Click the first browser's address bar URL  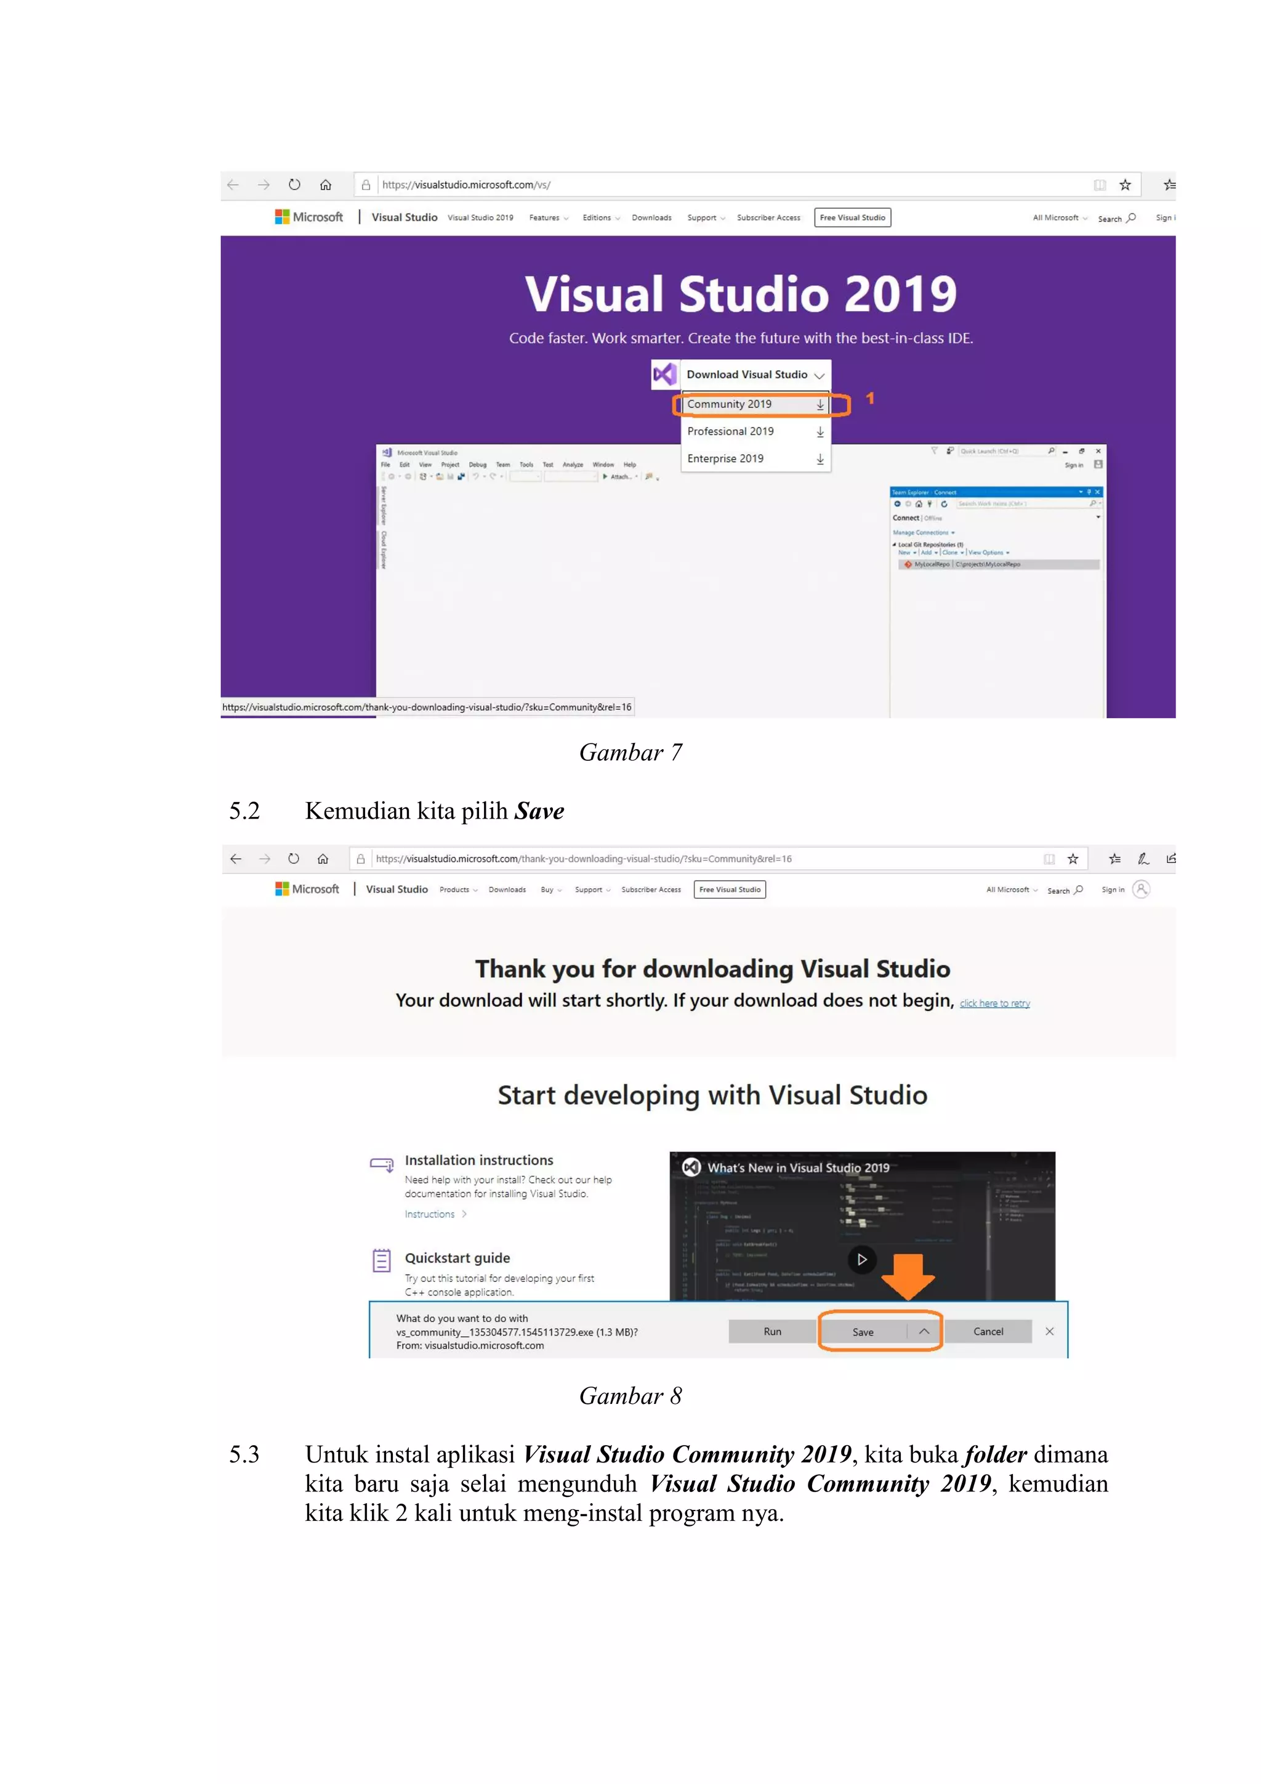point(466,185)
